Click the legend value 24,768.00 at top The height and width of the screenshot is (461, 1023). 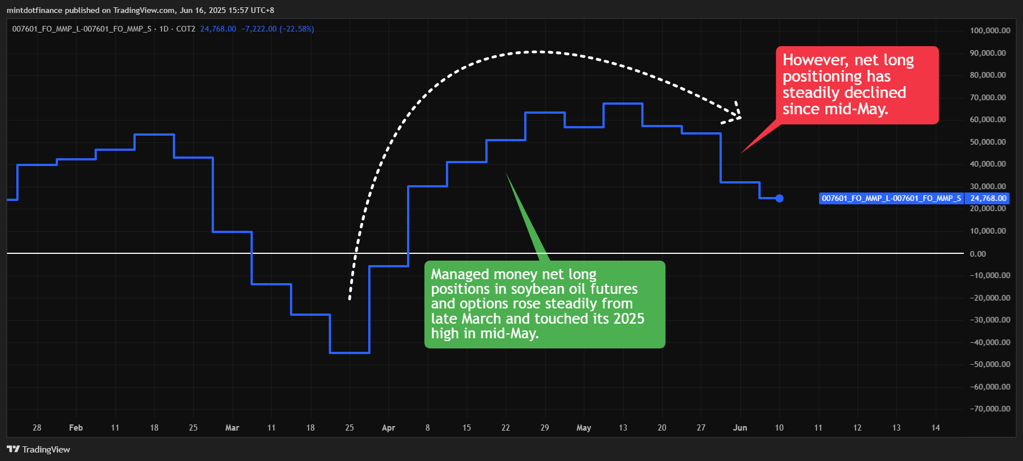click(218, 29)
